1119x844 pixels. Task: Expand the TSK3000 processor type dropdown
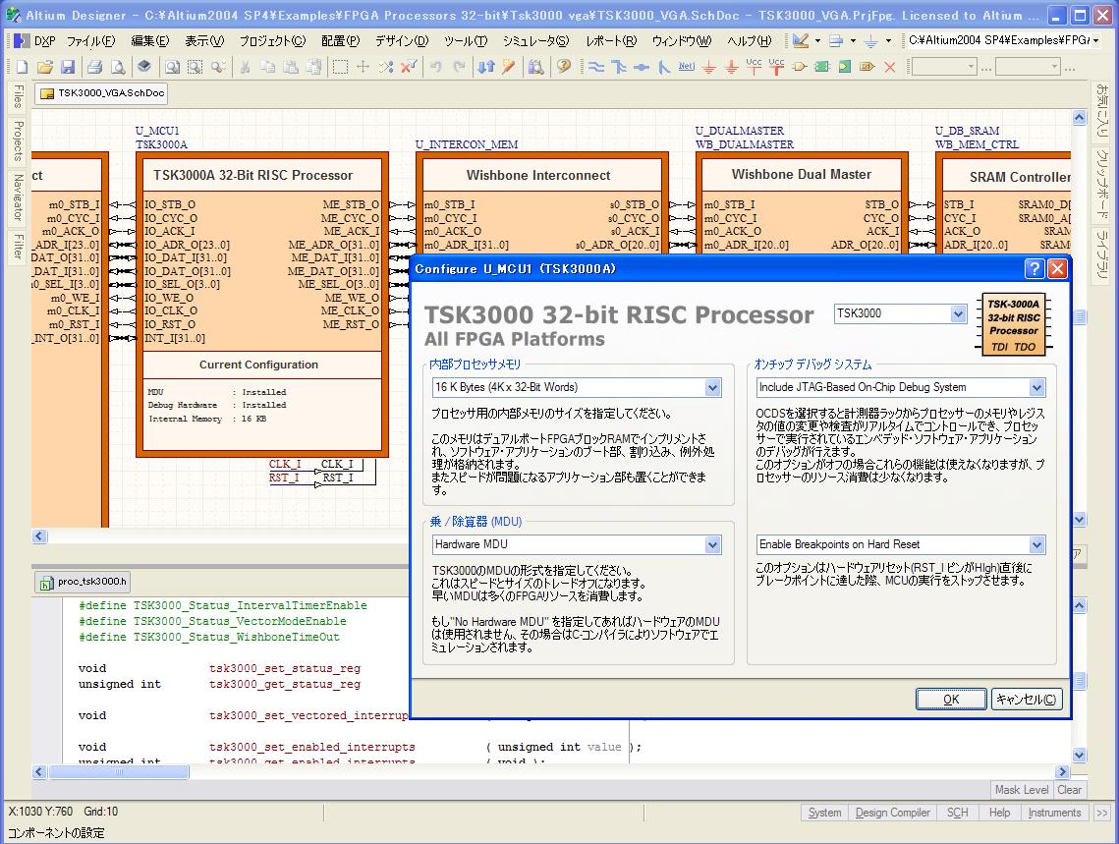point(958,313)
